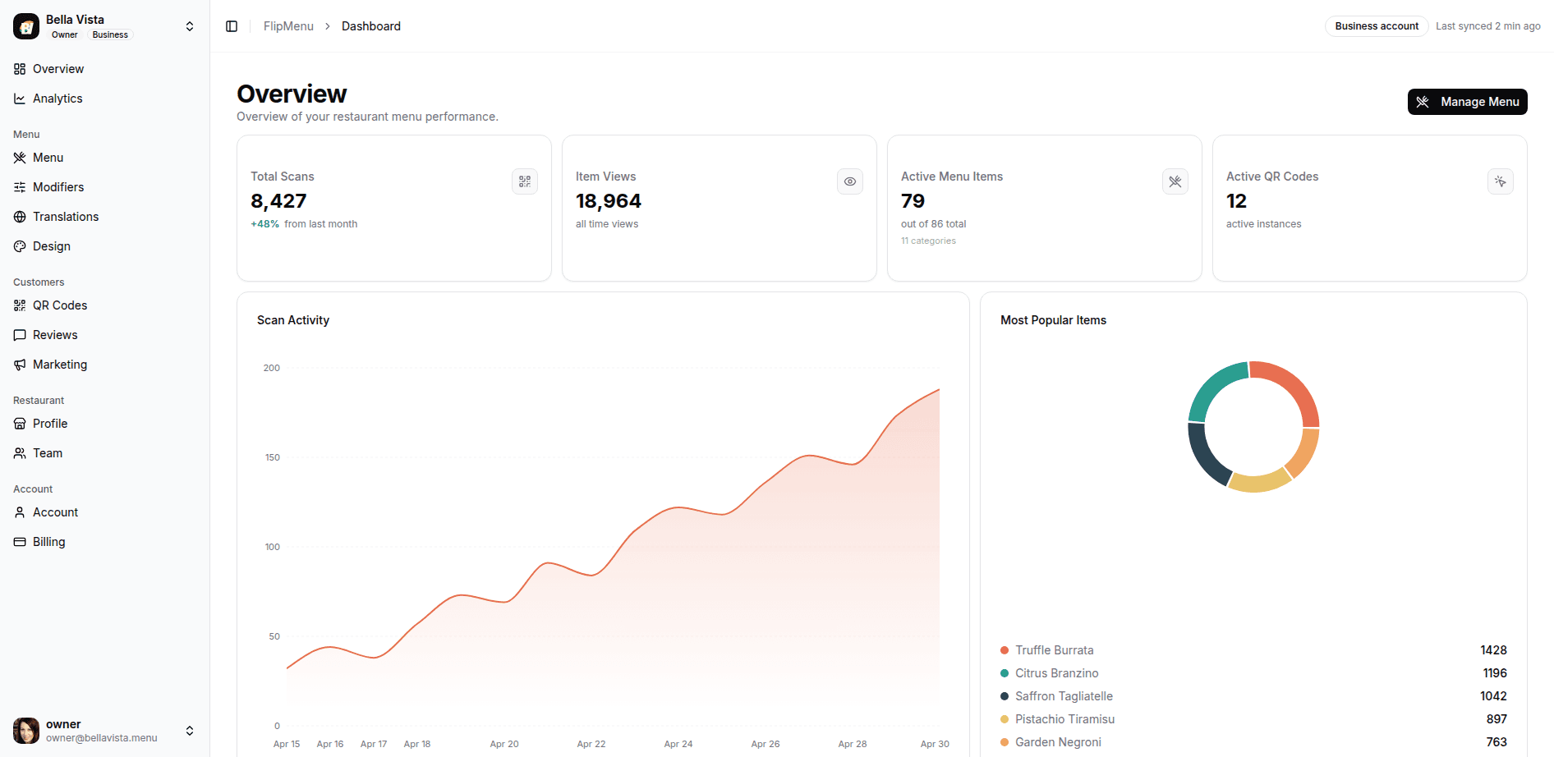Click the Marketing megaphone icon
Viewport: 1554px width, 757px height.
pos(20,365)
